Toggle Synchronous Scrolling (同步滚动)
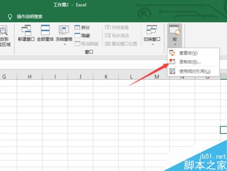 117,35
